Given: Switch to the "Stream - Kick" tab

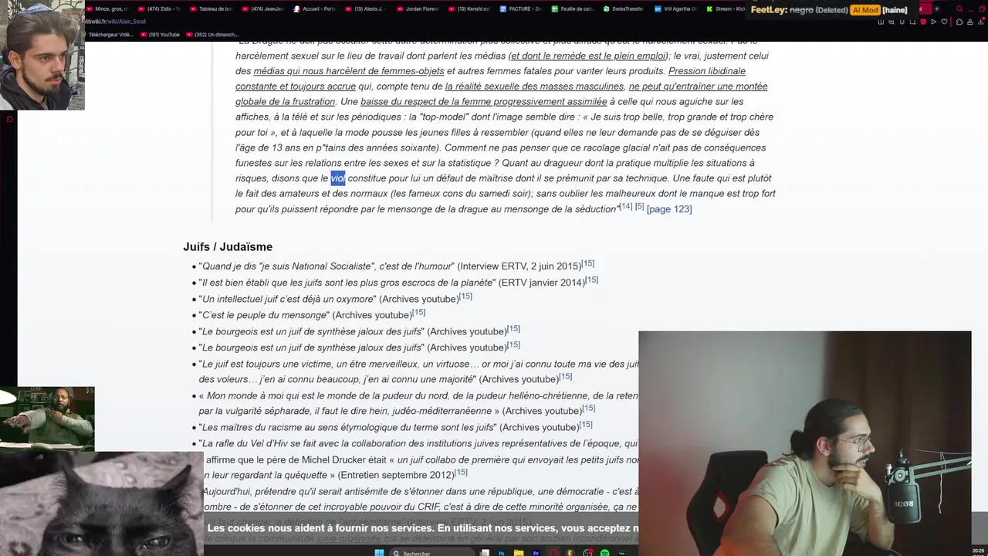Looking at the screenshot, I should [726, 9].
